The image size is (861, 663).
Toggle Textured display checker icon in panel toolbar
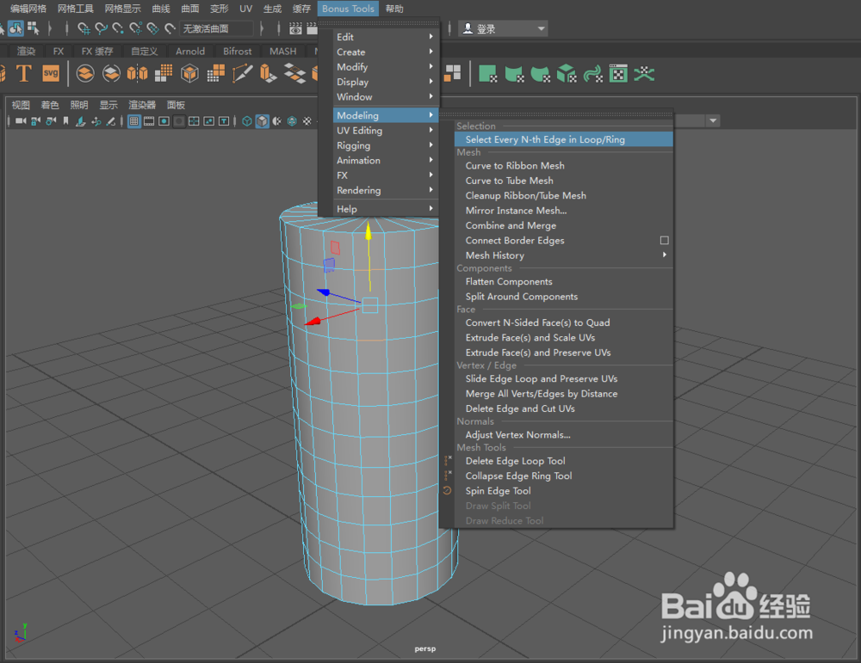(307, 121)
